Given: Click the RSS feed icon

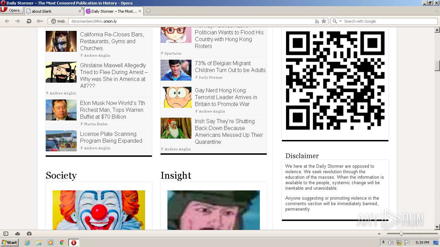Looking at the screenshot, I should 317,21.
